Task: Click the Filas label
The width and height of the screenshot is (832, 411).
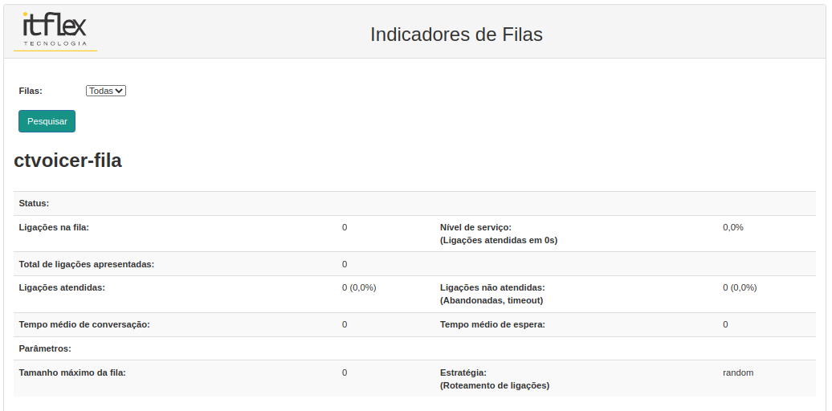Action: [31, 91]
